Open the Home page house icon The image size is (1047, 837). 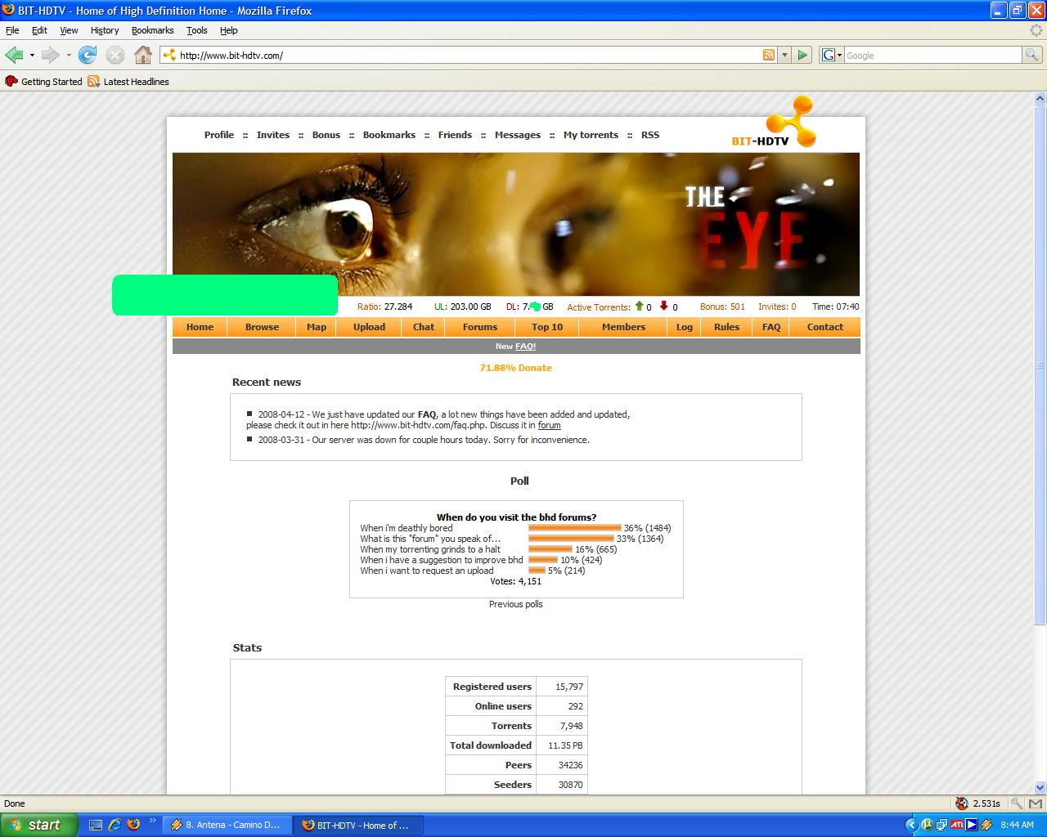[x=143, y=55]
